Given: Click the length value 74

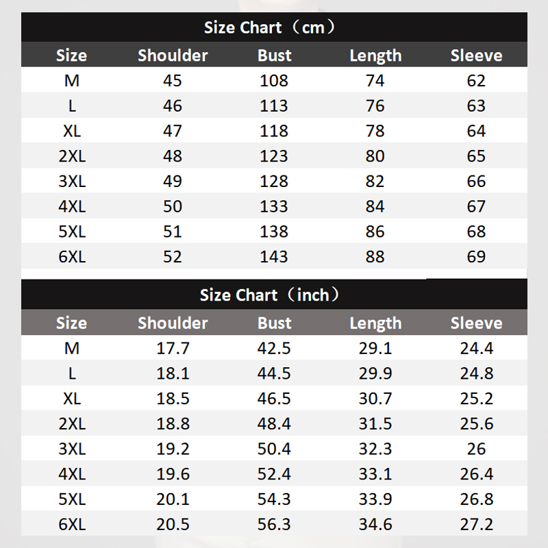Looking at the screenshot, I should click(x=375, y=81).
